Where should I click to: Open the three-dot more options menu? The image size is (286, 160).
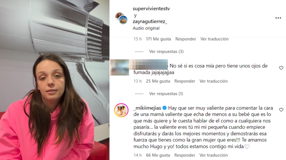pos(278,18)
